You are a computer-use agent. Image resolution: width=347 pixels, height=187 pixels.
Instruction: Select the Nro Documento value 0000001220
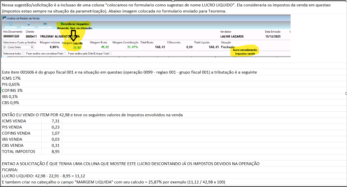pyautogui.click(x=11, y=36)
